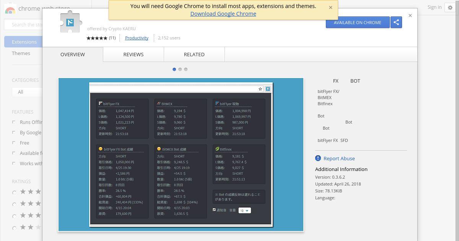Click the Updated: April 26, 2018 text
The width and height of the screenshot is (459, 241).
[338, 184]
